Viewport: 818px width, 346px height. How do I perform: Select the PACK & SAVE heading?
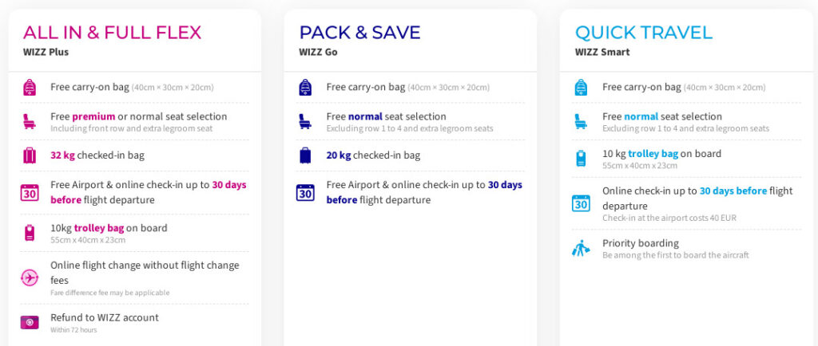click(359, 33)
